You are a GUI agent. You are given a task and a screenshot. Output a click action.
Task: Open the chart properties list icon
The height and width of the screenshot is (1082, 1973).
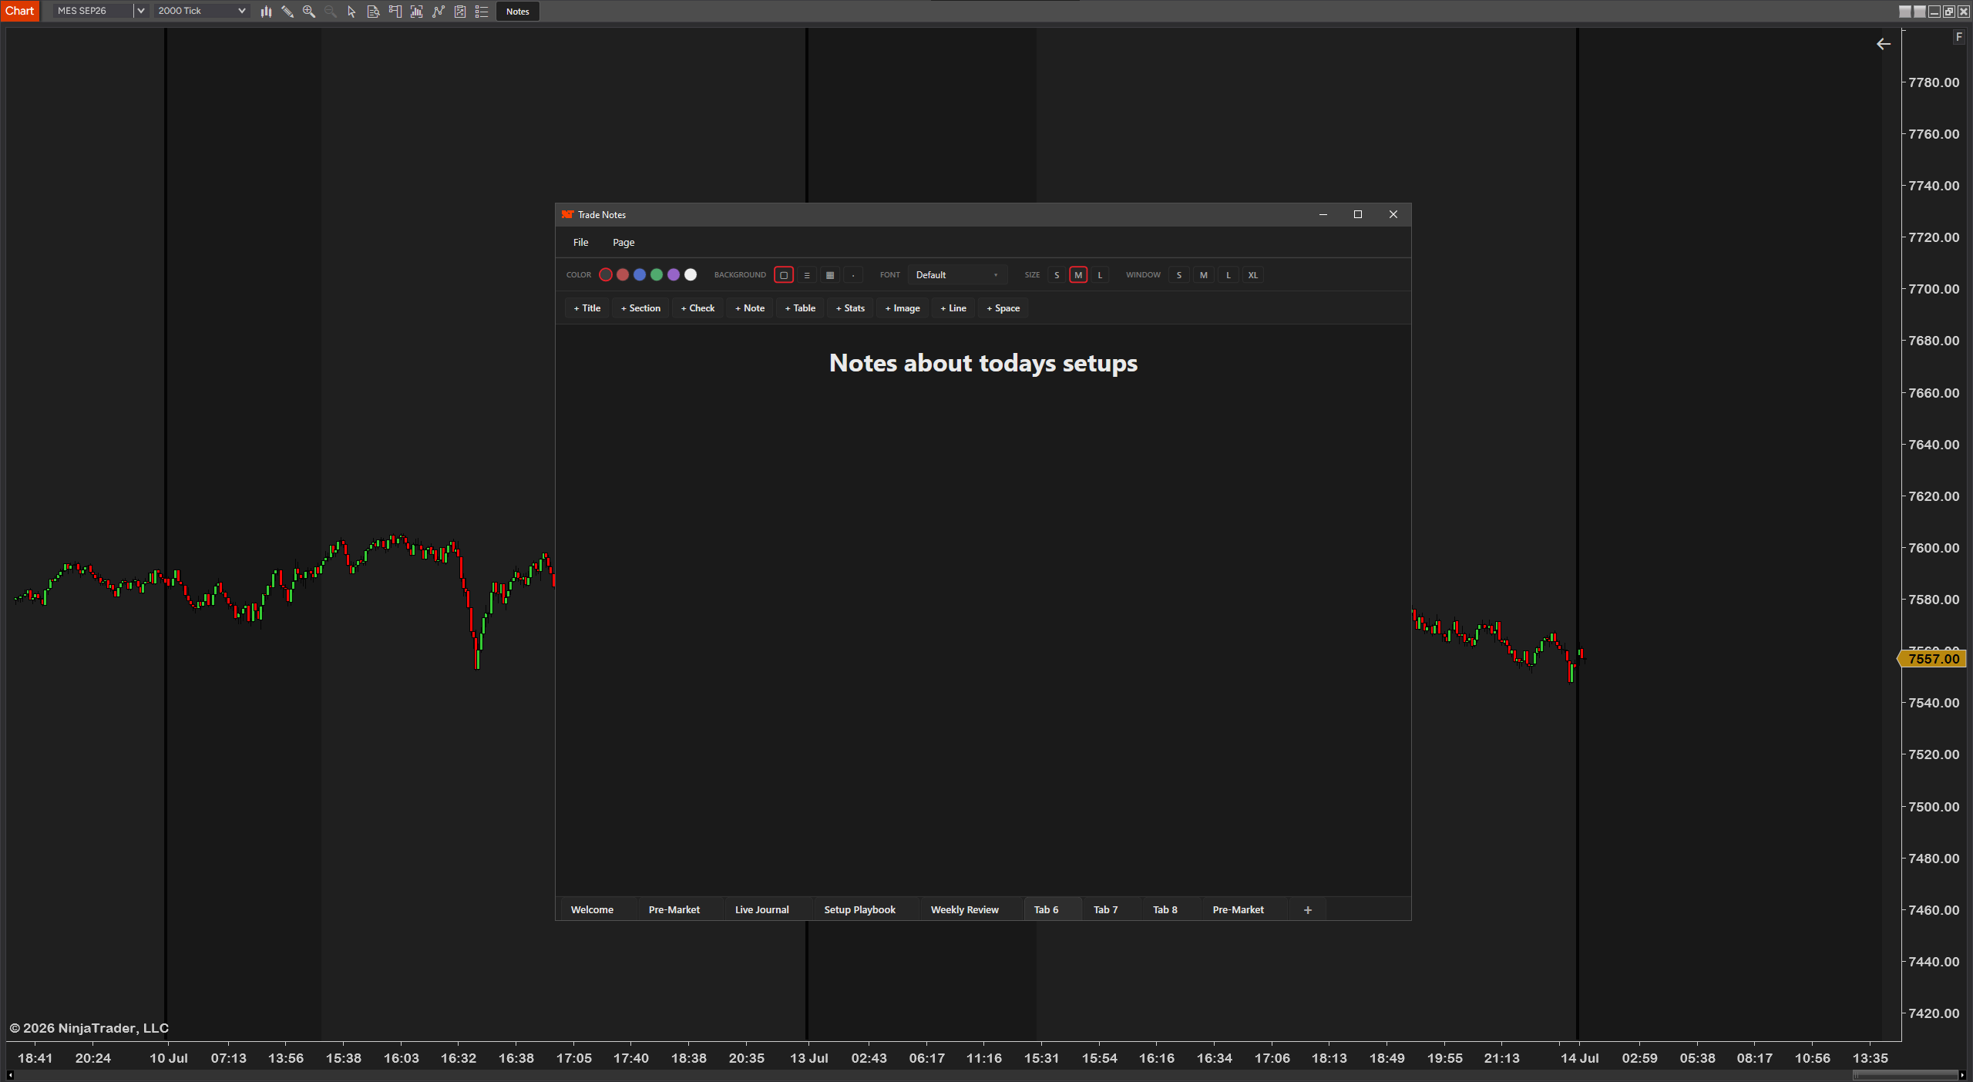(482, 12)
